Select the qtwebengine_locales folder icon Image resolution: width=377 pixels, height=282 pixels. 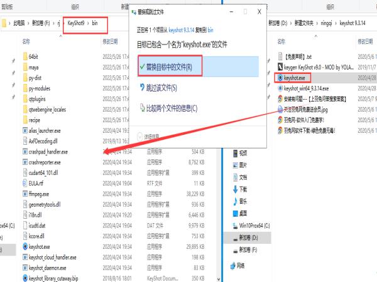click(25, 109)
